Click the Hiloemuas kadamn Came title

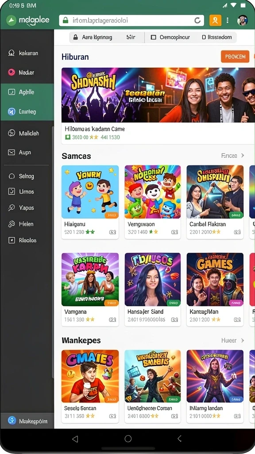[x=95, y=129]
